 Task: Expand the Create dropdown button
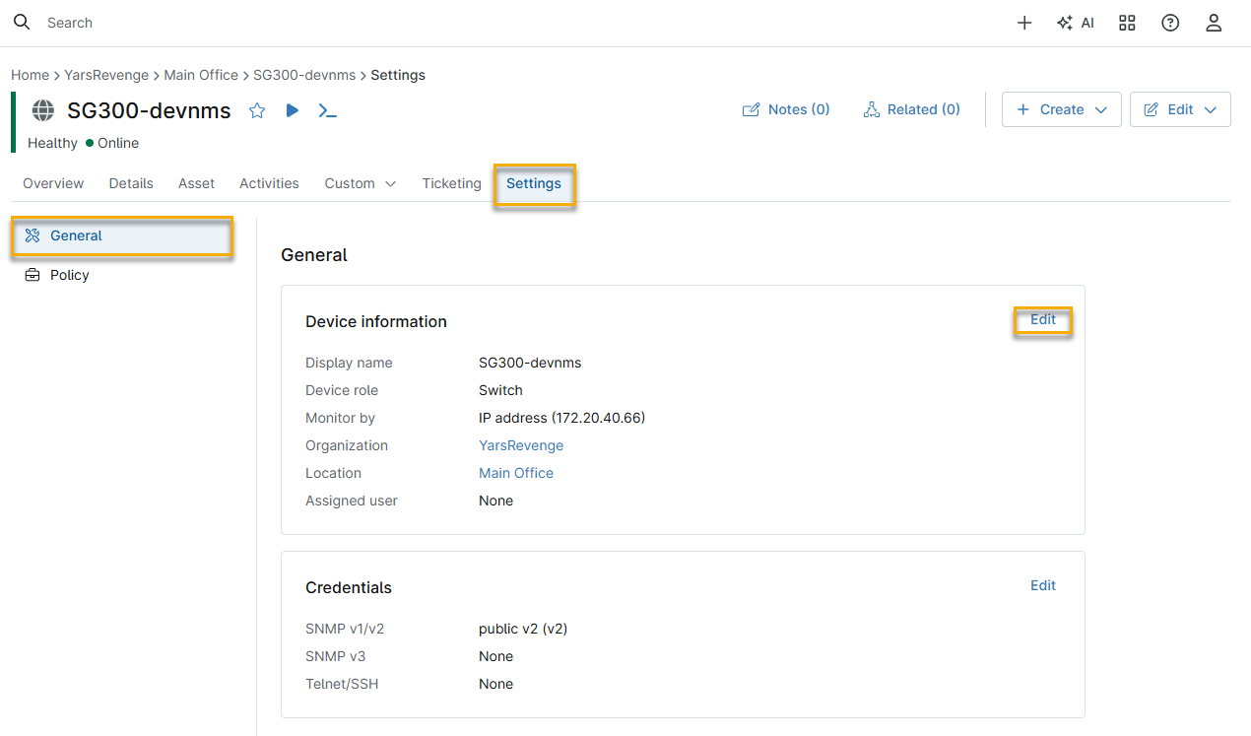(x=1061, y=109)
